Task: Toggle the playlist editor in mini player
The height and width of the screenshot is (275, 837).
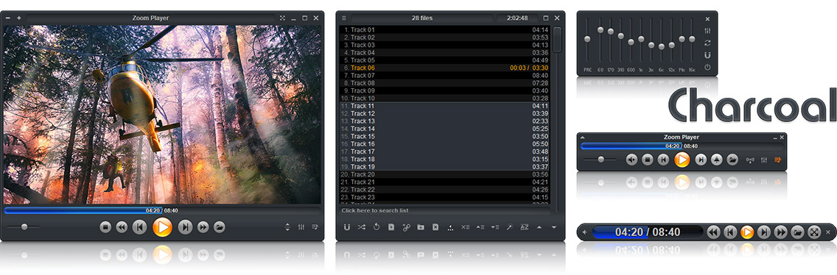Action: 778,160
